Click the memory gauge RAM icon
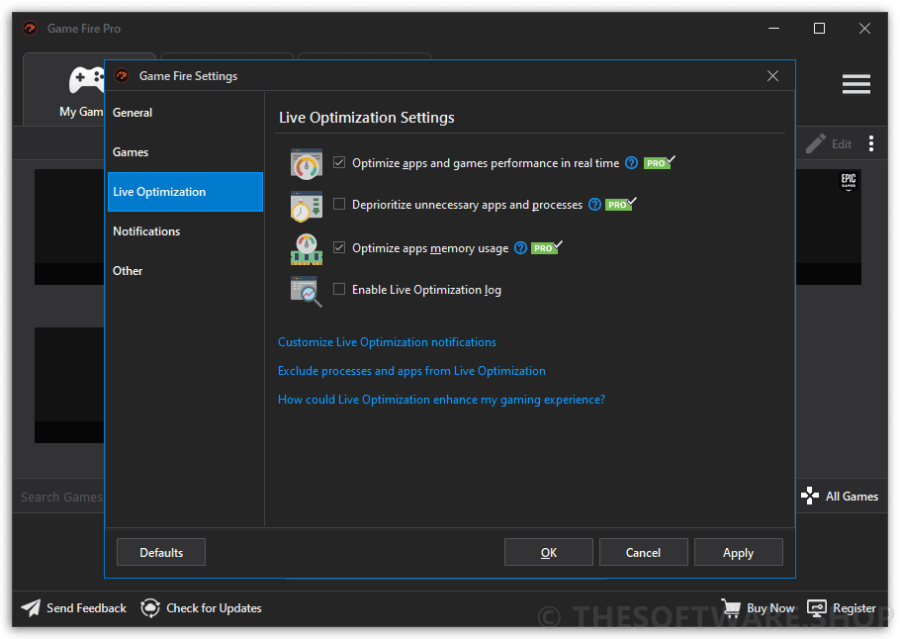Screen dimensions: 900x639 (x=307, y=249)
